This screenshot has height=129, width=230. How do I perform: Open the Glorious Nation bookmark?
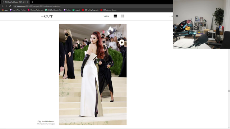pyautogui.click(x=36, y=10)
